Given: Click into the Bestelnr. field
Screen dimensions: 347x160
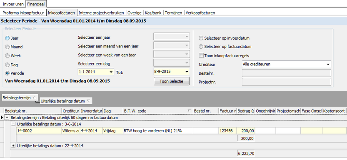Looking at the screenshot, I should click(x=286, y=73).
